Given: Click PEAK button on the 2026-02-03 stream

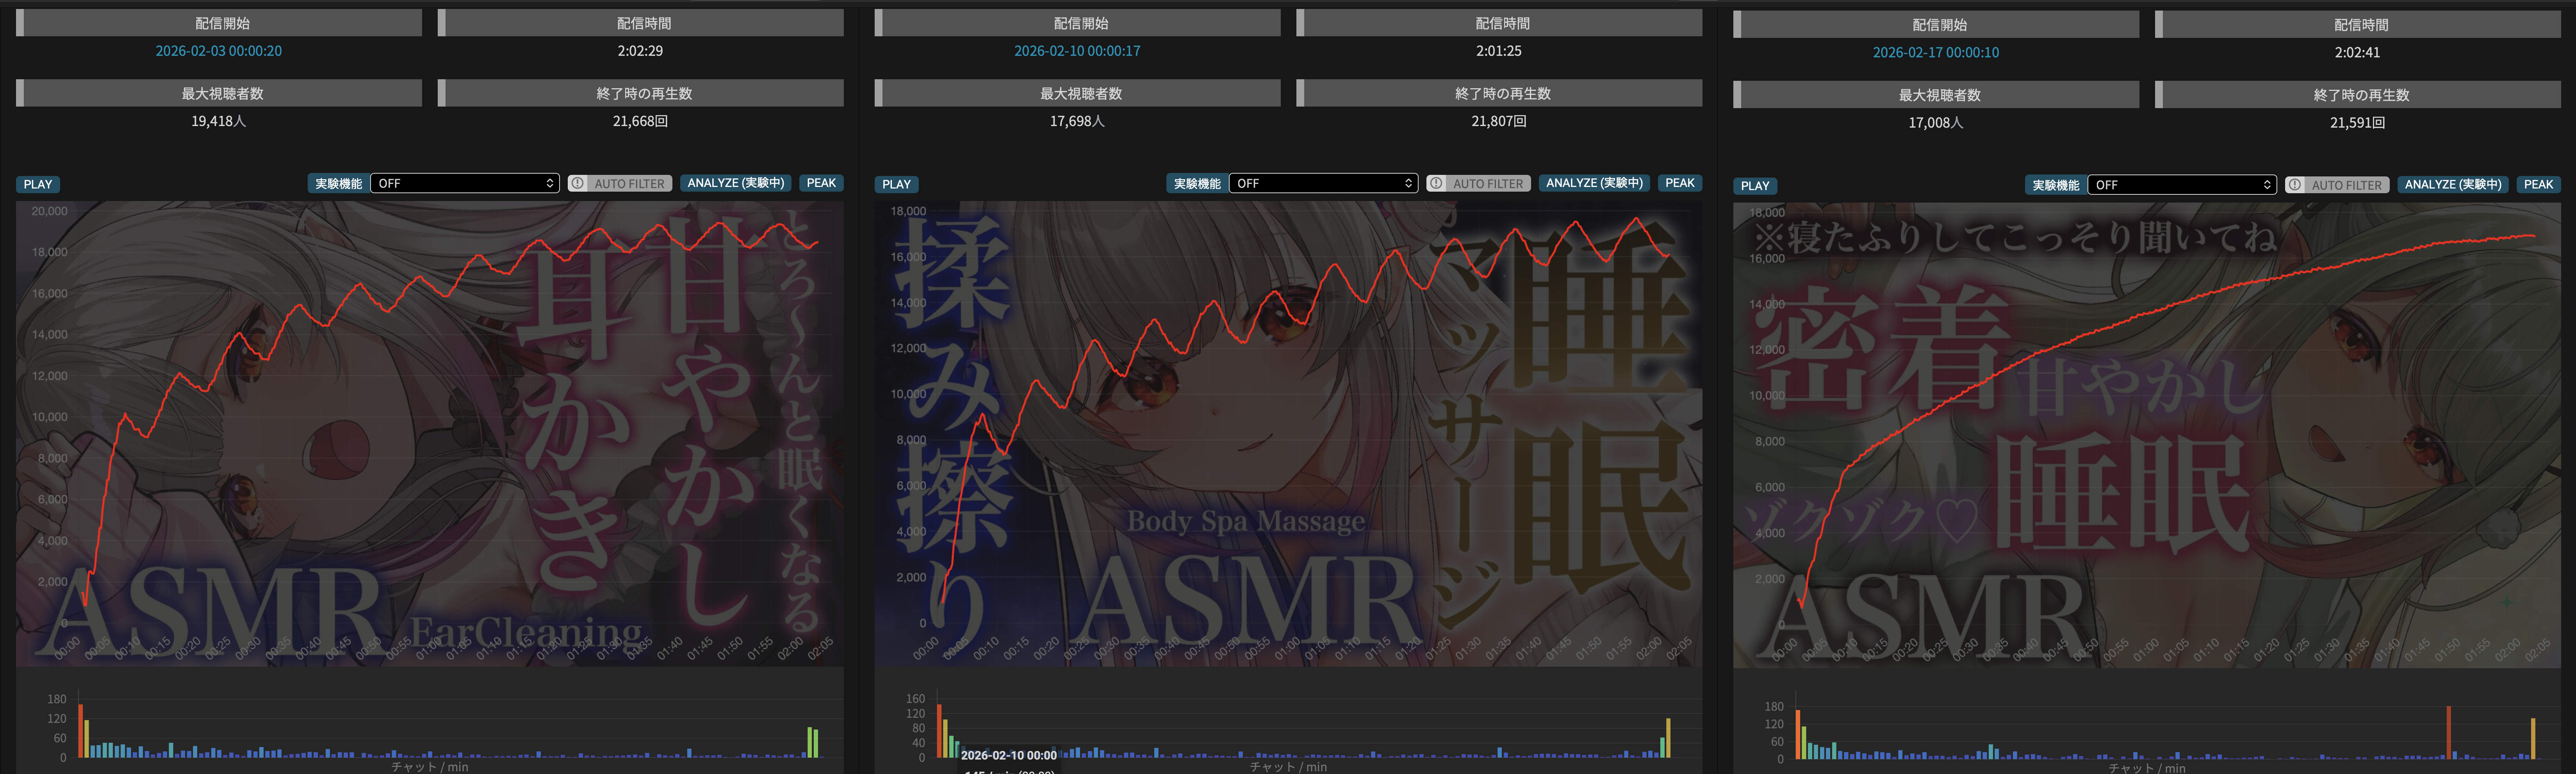Looking at the screenshot, I should tap(821, 183).
